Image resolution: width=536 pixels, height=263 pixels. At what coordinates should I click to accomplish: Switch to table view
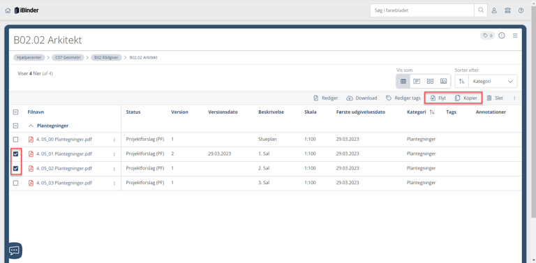[x=403, y=82]
